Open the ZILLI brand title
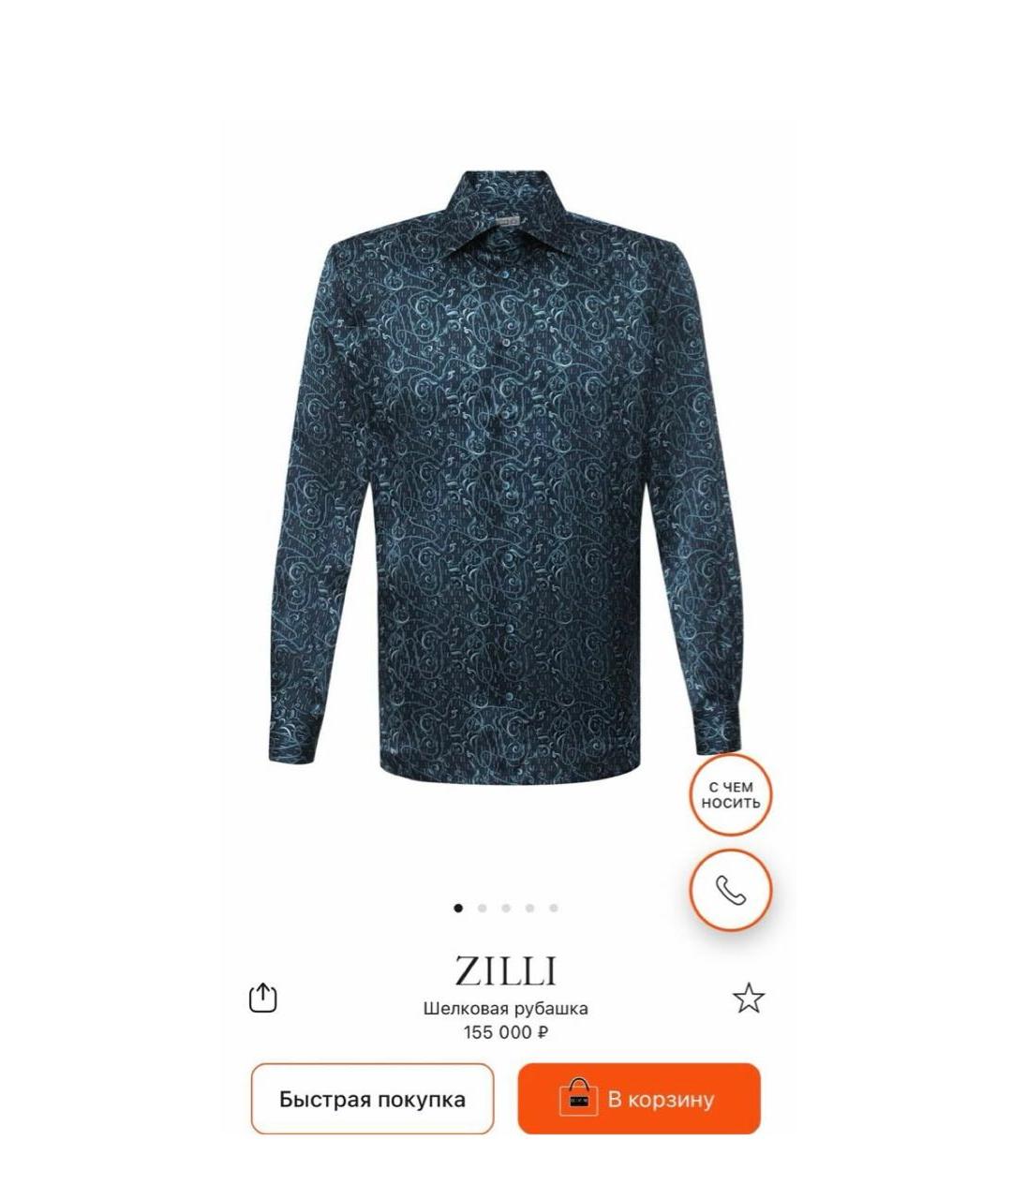The image size is (1012, 1199). pyautogui.click(x=506, y=971)
